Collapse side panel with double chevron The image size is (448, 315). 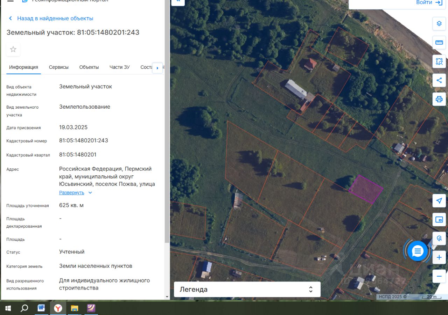point(178,1)
